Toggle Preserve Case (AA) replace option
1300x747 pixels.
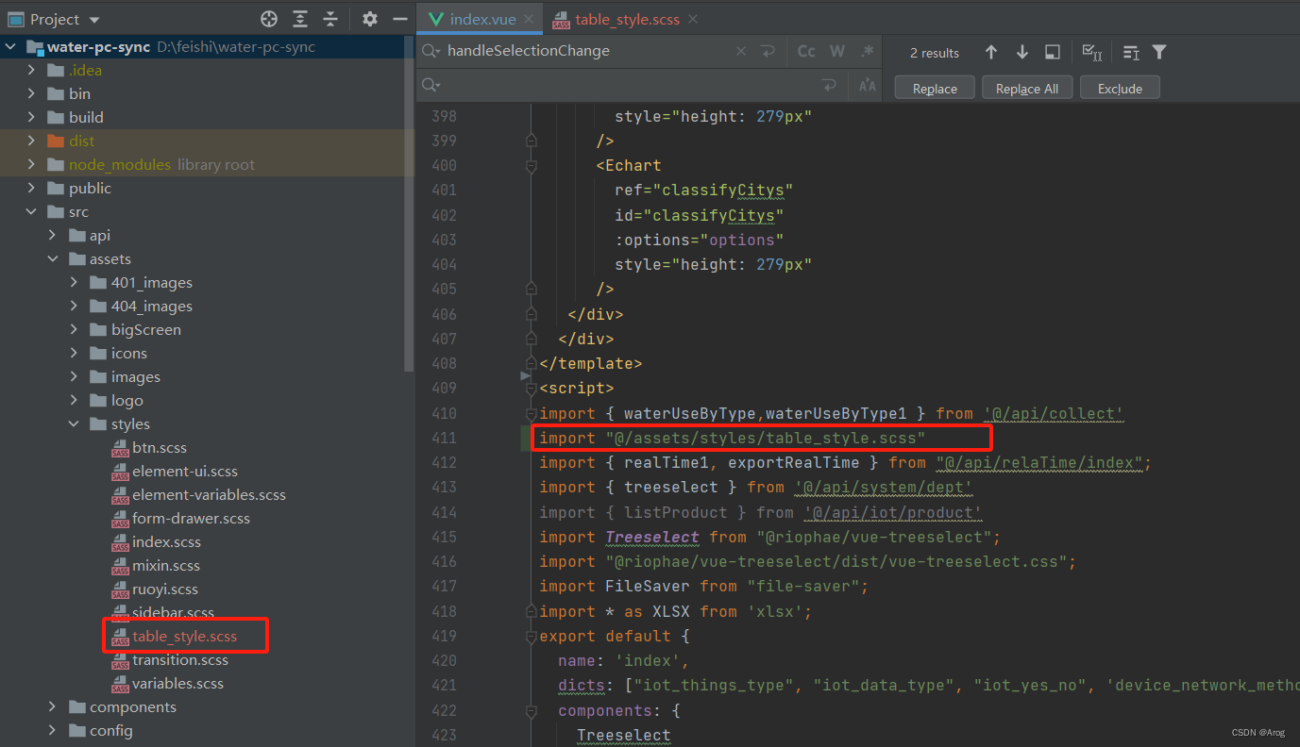coord(868,85)
